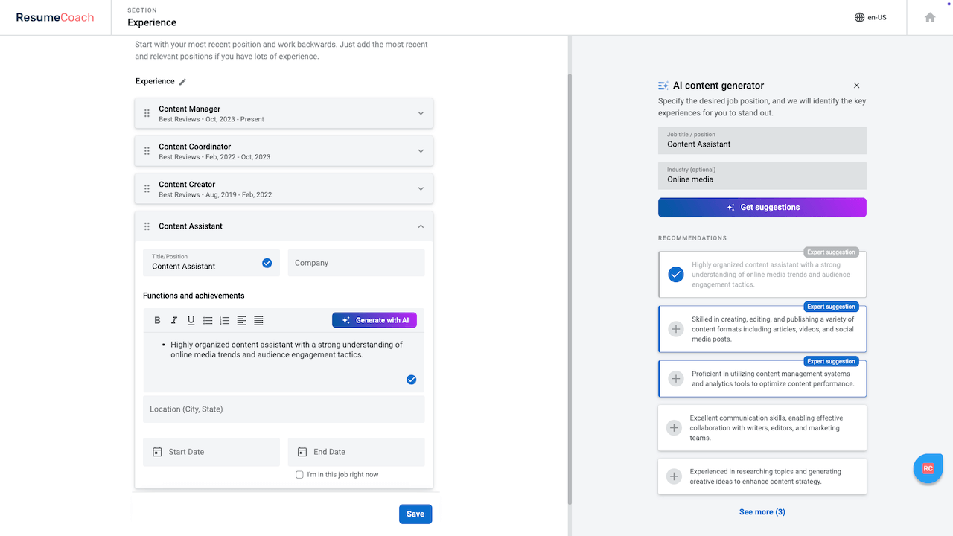Add the suggestion about content management systems
The height and width of the screenshot is (536, 953).
(x=675, y=378)
